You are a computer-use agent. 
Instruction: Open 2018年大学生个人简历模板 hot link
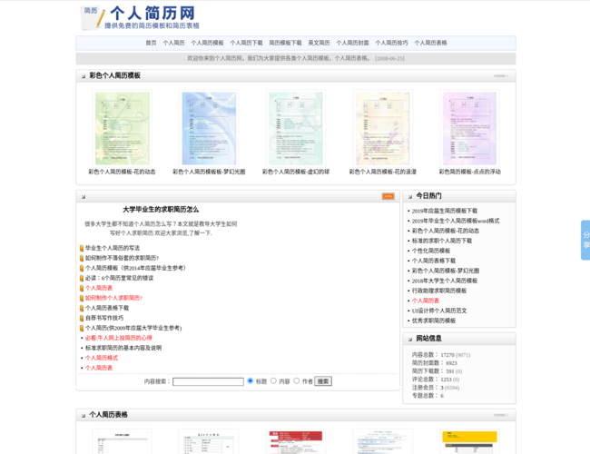445,281
